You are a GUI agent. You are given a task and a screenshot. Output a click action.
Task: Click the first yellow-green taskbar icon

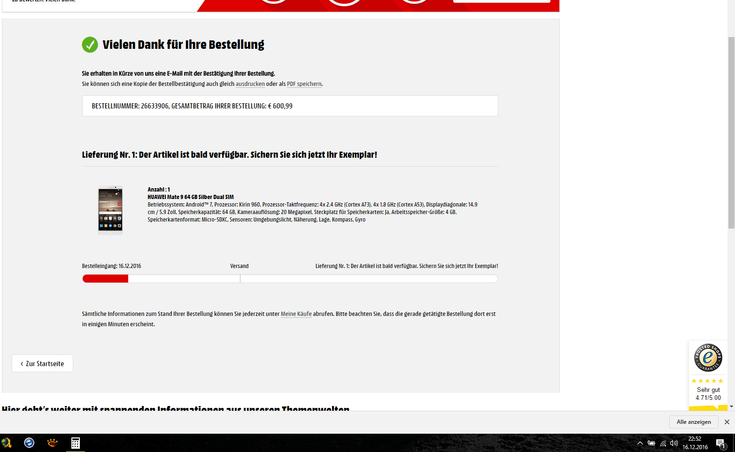tap(7, 443)
